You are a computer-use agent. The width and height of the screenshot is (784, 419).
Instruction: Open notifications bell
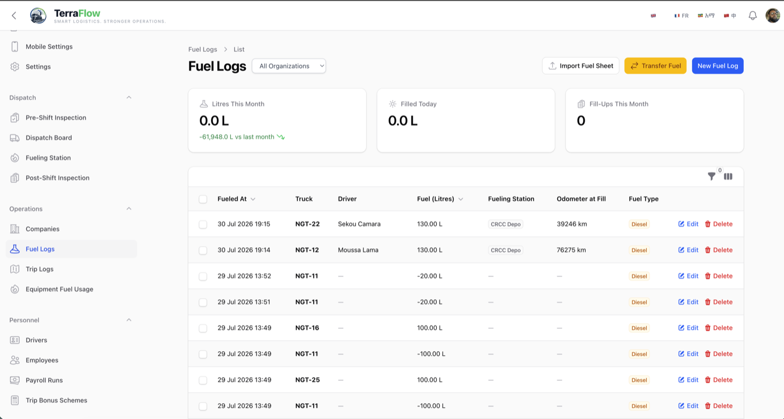[x=753, y=16]
